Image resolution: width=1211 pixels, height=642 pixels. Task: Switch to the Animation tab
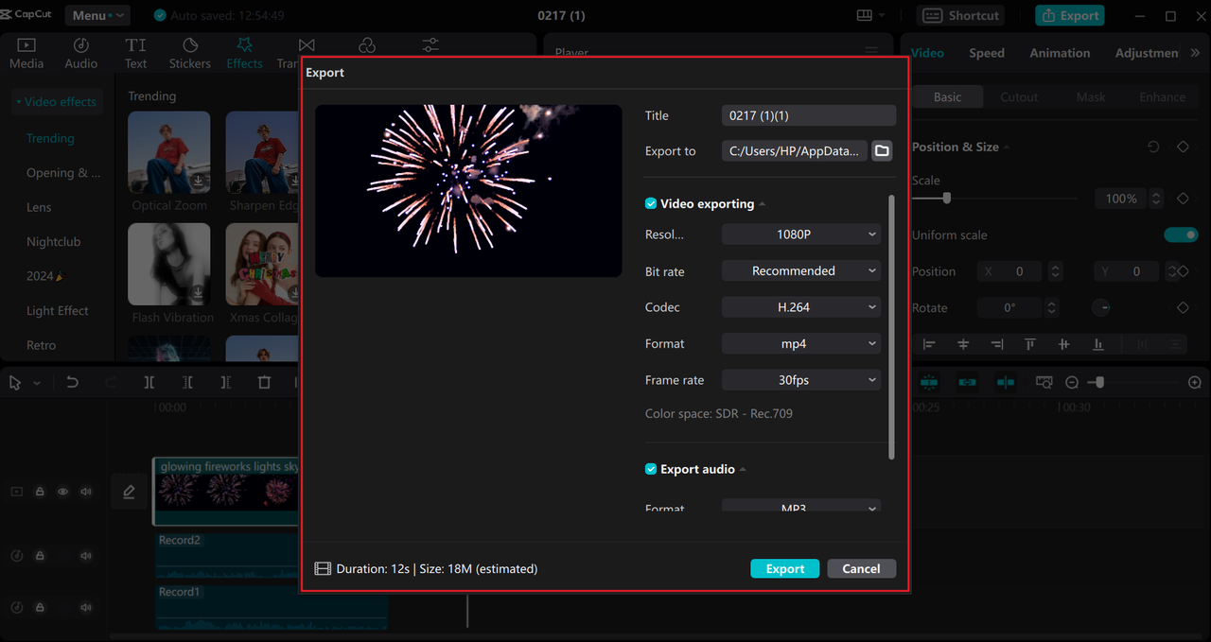pos(1060,53)
